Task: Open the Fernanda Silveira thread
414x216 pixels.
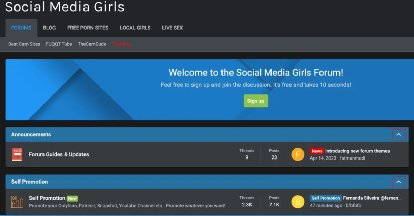Action: (x=372, y=198)
